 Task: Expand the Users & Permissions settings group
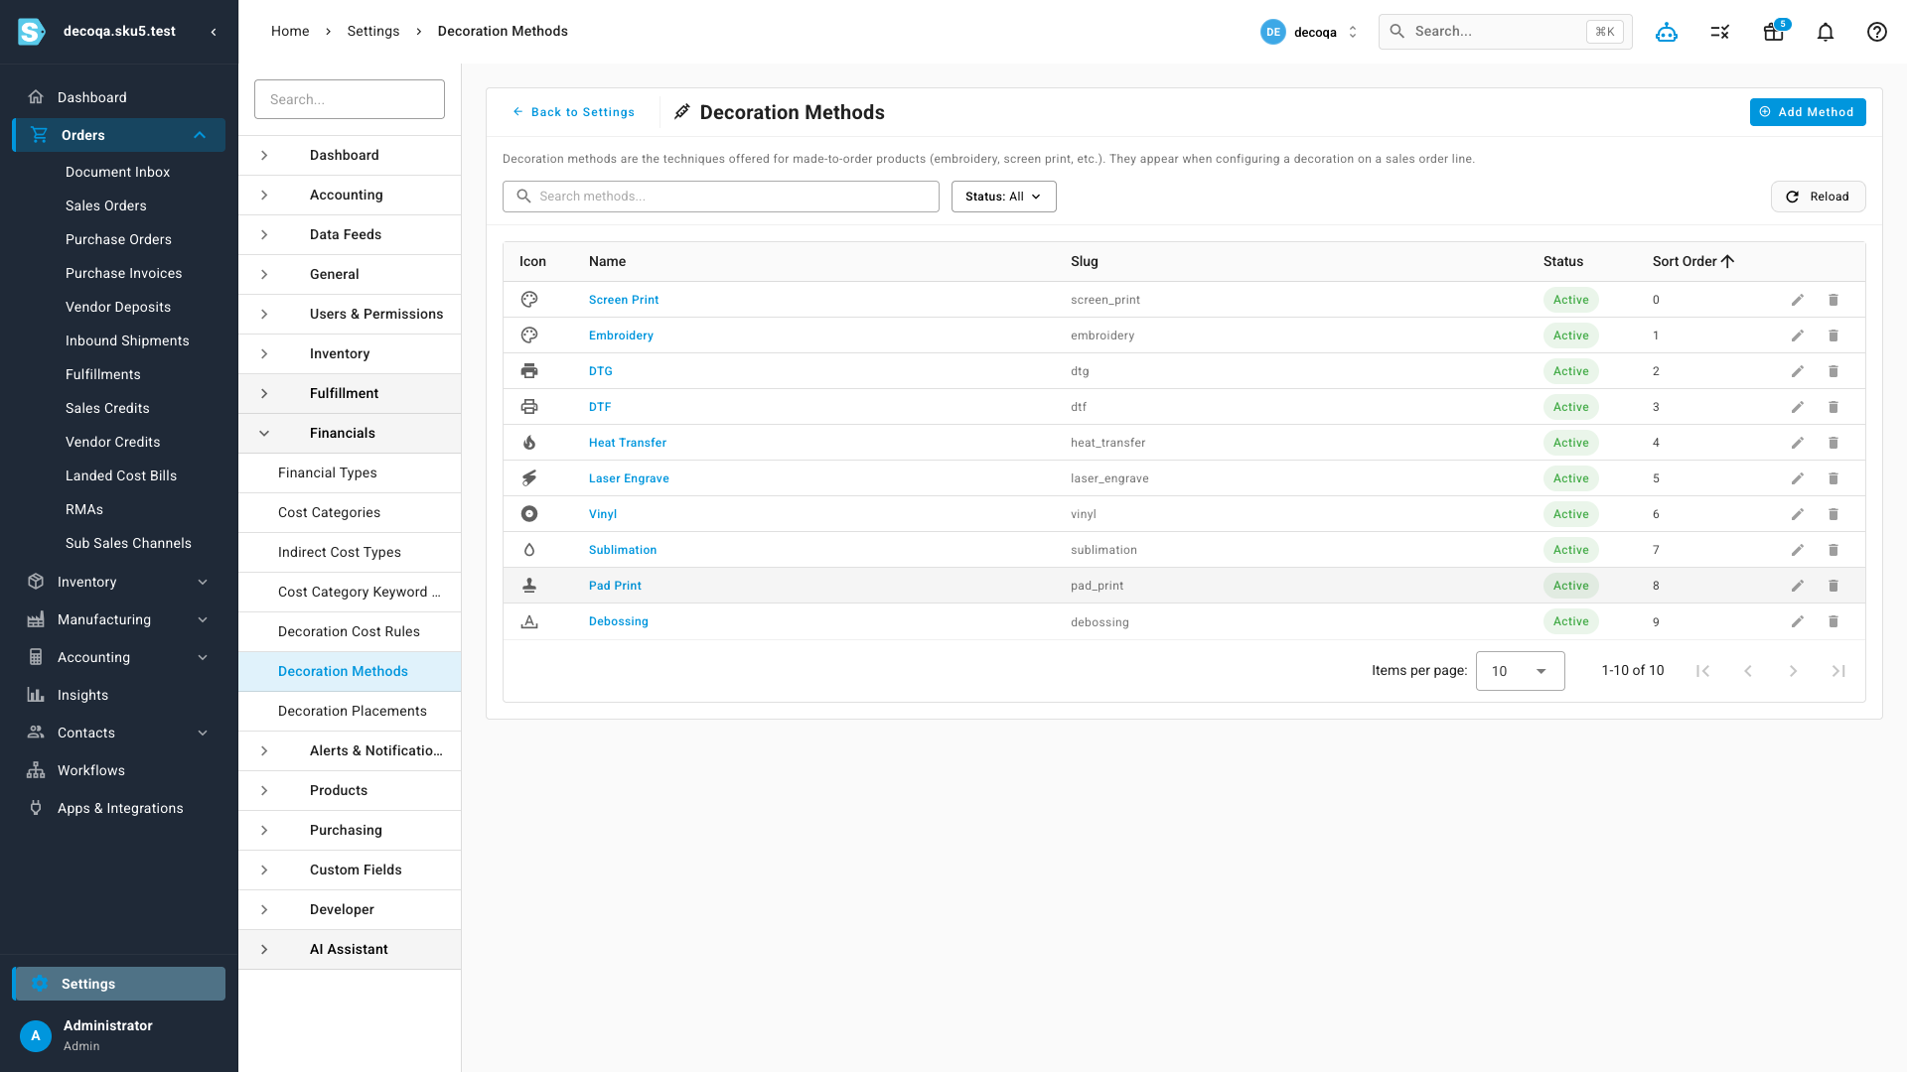tap(350, 314)
